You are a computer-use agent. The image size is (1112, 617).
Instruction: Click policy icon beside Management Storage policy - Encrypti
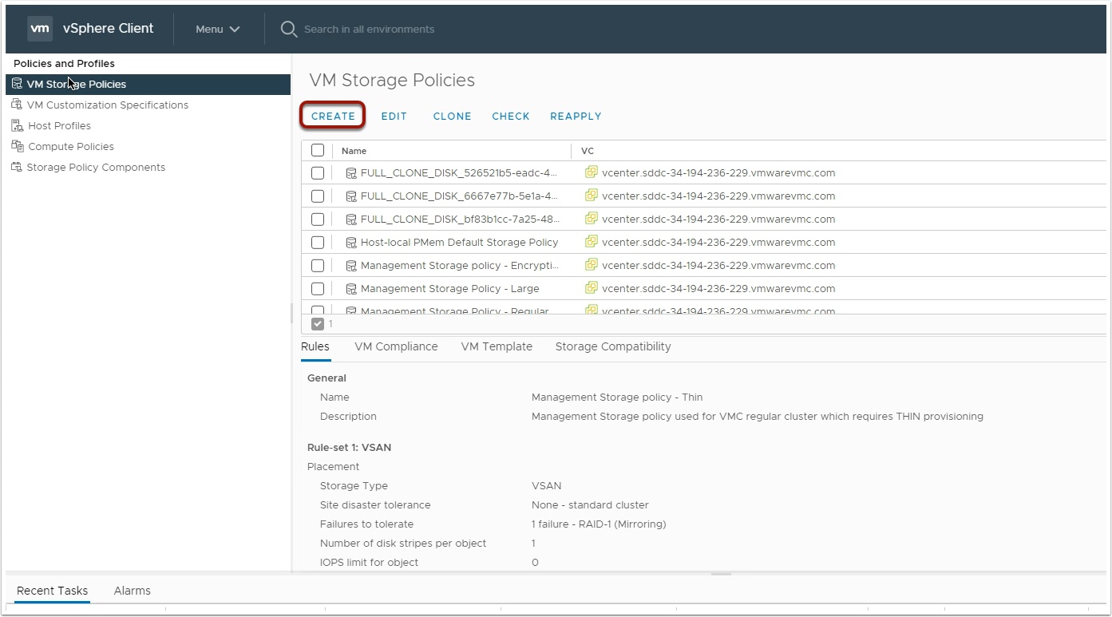pos(351,266)
